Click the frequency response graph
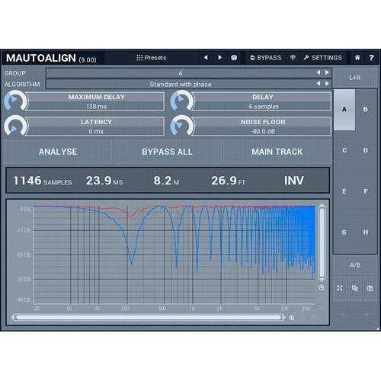The width and height of the screenshot is (381, 381). tap(174, 255)
